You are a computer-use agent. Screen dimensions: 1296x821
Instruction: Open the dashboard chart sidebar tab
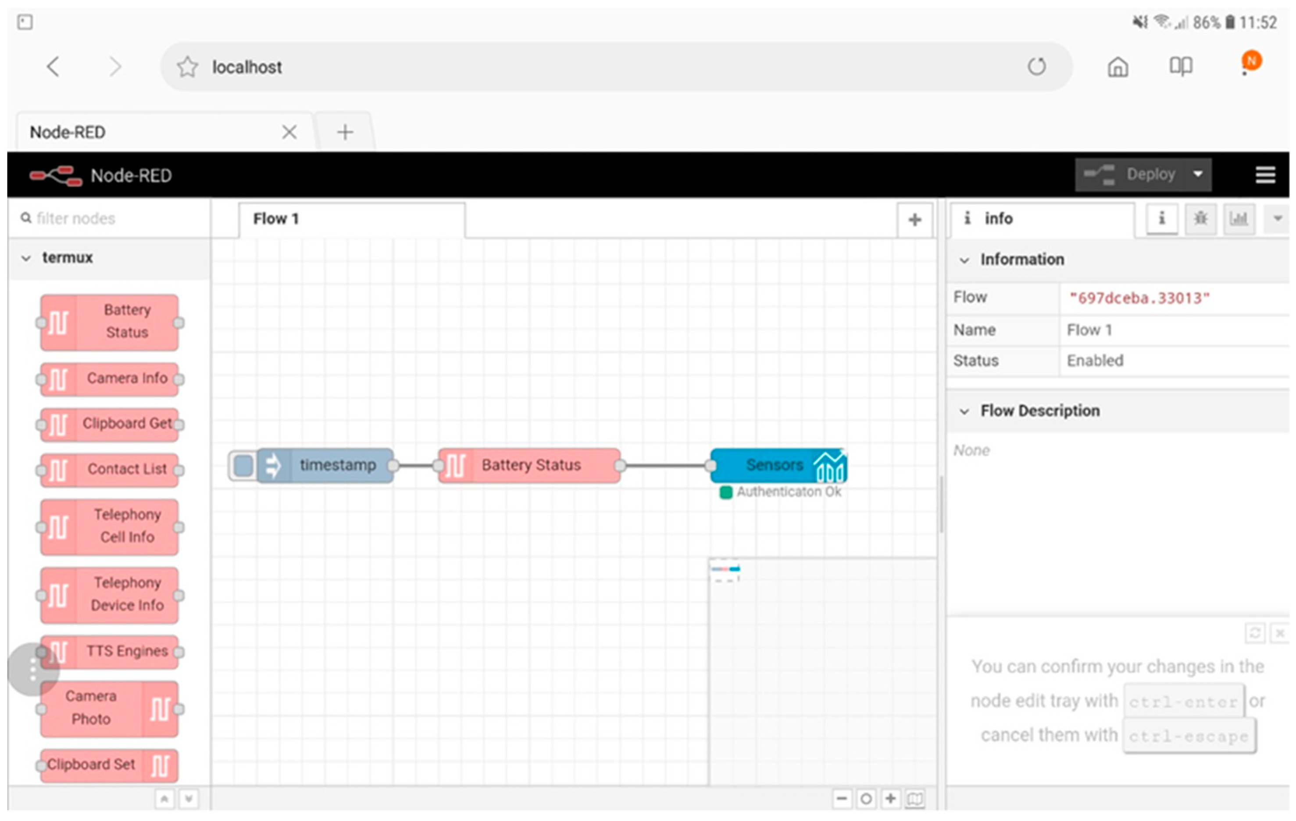point(1239,218)
